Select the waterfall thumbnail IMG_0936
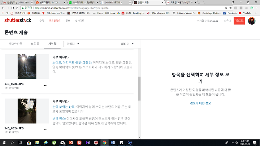Screen dimensions: 260x146 coord(27,66)
